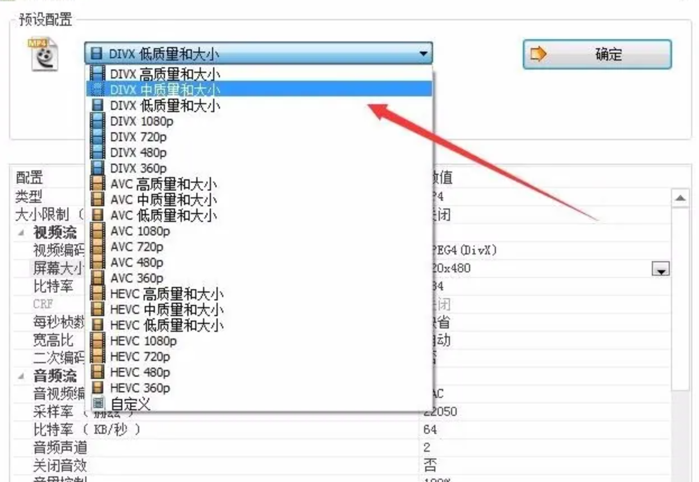
Task: Click the film icon beside HEVC 高质量和大小
Action: [x=98, y=293]
